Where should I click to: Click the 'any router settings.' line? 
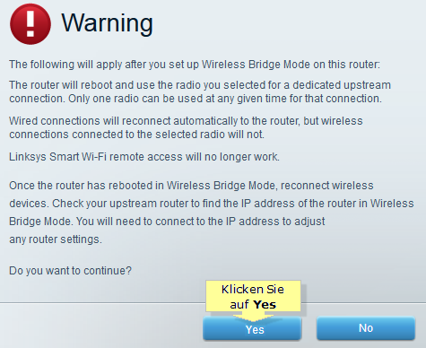pos(56,239)
